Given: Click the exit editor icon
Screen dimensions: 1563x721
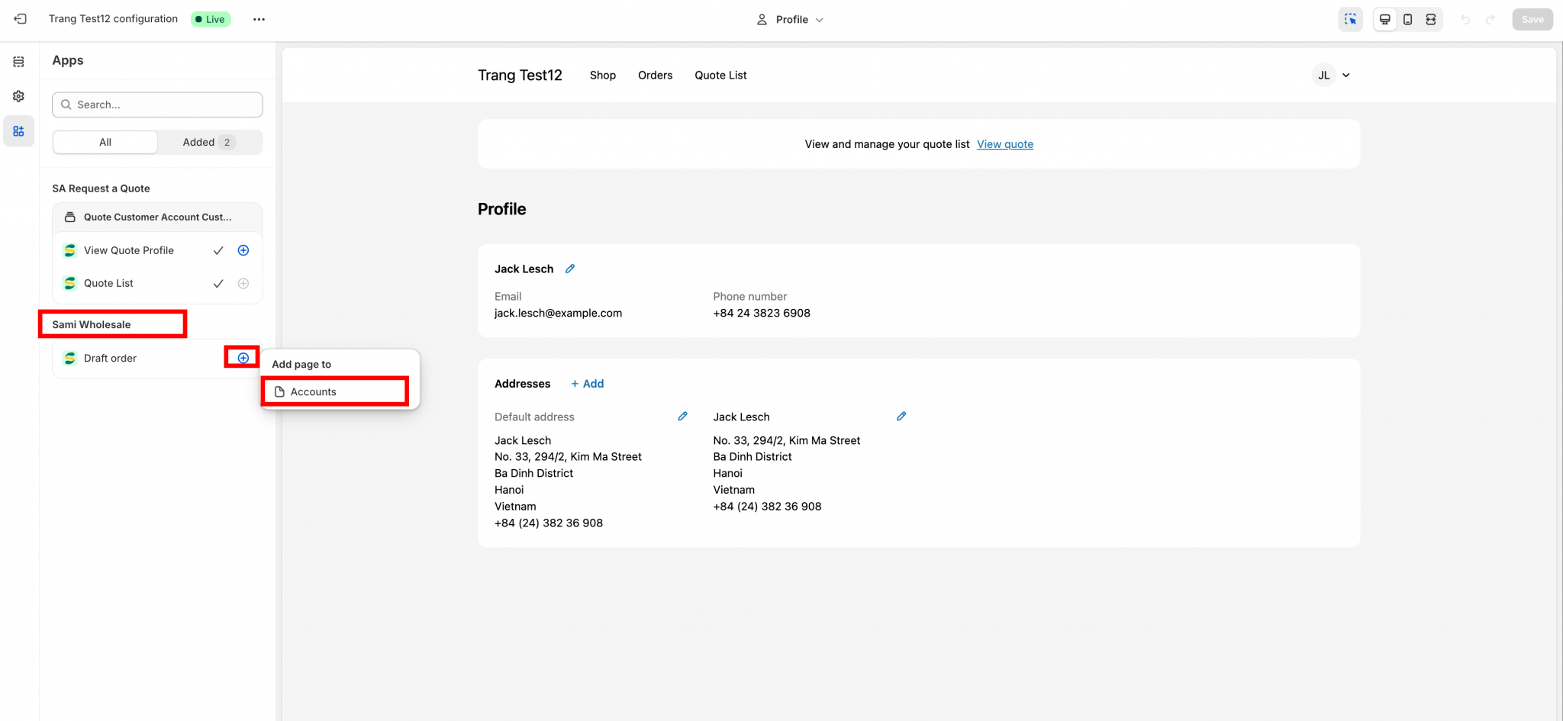Looking at the screenshot, I should click(x=21, y=19).
